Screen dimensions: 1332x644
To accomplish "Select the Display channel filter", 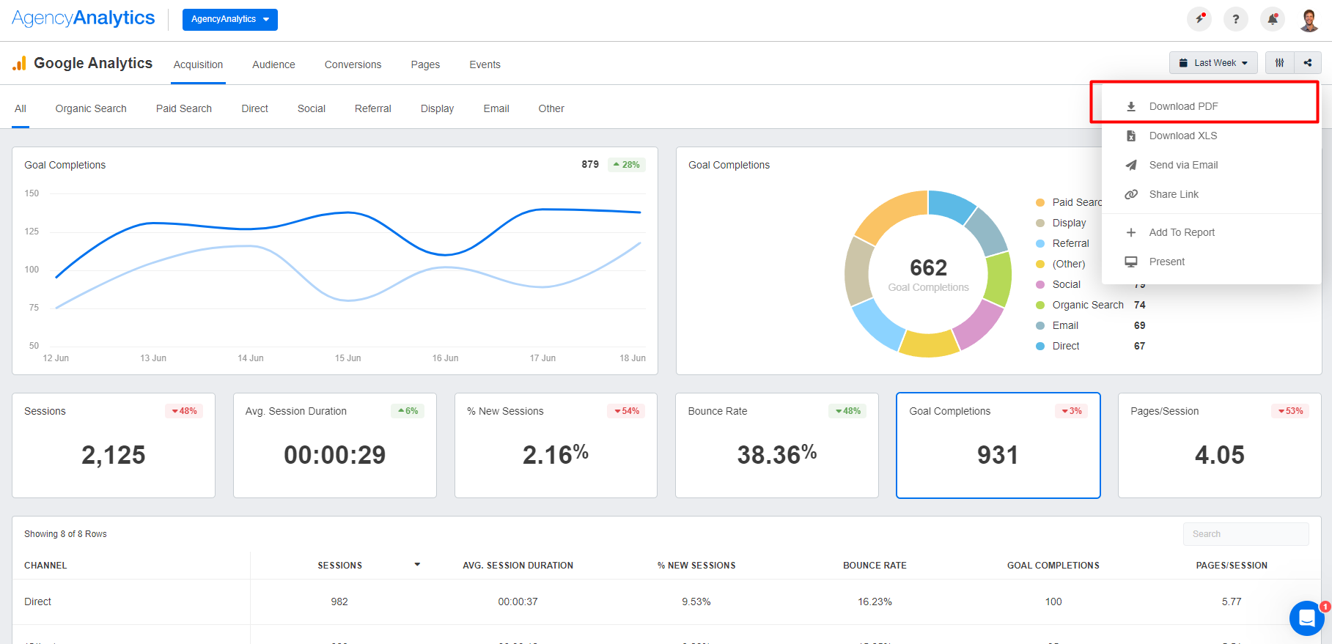I will pyautogui.click(x=438, y=108).
